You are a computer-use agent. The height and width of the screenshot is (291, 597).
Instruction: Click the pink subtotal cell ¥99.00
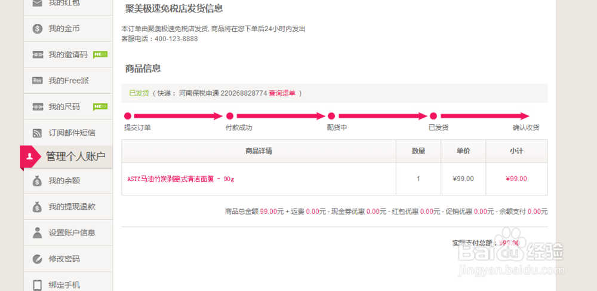[516, 179]
